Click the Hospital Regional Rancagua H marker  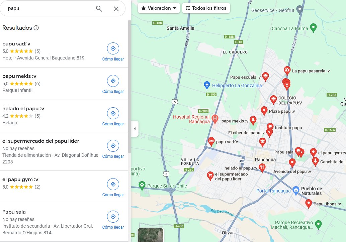(x=214, y=118)
